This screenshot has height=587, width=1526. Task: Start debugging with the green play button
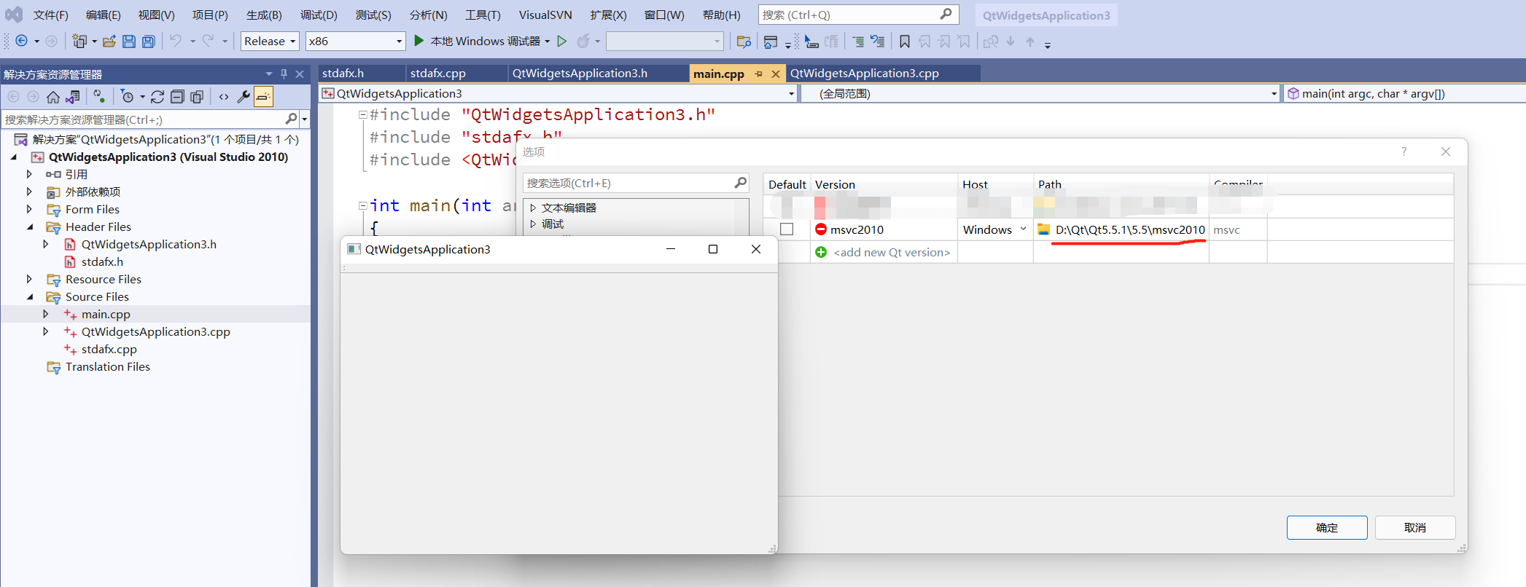[419, 41]
